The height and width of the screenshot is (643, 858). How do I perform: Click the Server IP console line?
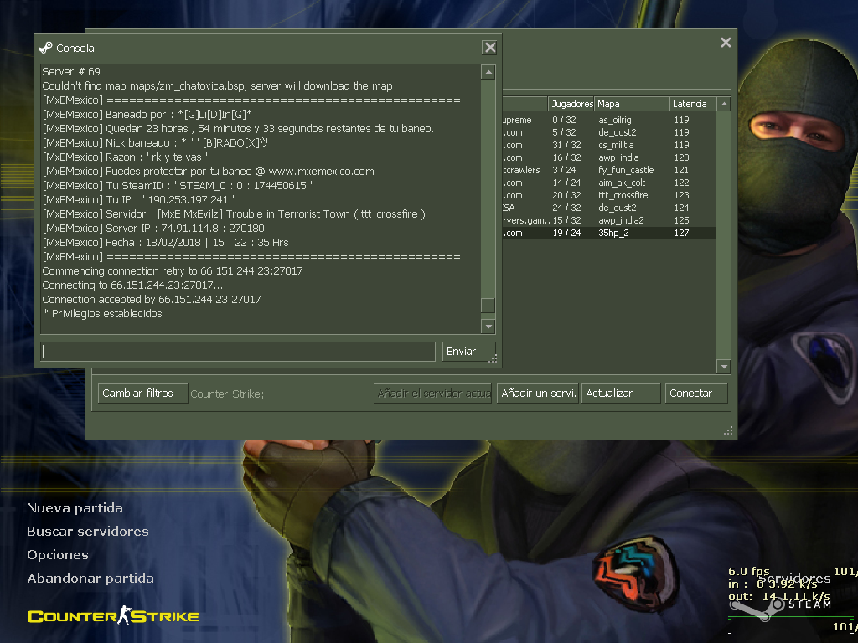(153, 228)
